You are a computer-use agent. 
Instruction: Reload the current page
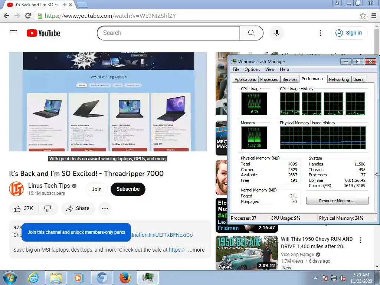[x=28, y=16]
